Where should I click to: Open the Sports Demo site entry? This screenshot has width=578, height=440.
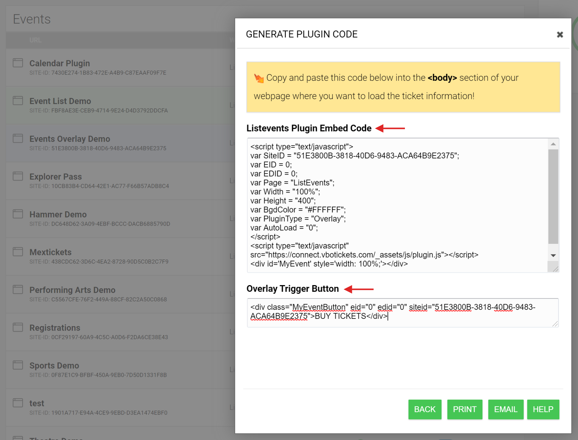tap(54, 366)
